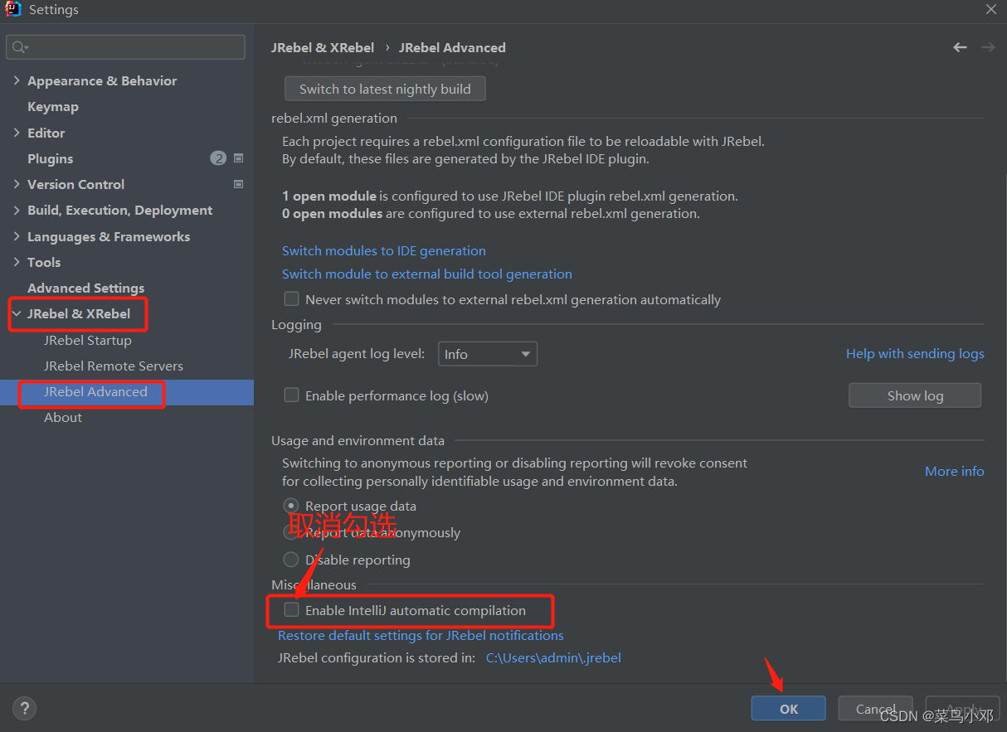
Task: Select JRebel Remote Servers page
Action: (114, 366)
